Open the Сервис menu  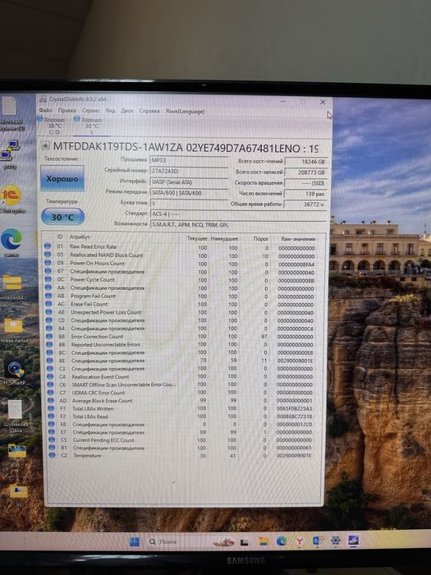point(91,110)
